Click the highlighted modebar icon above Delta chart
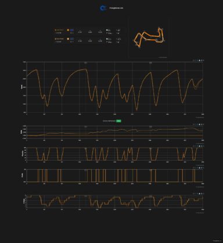The image size is (223, 243). point(200,124)
